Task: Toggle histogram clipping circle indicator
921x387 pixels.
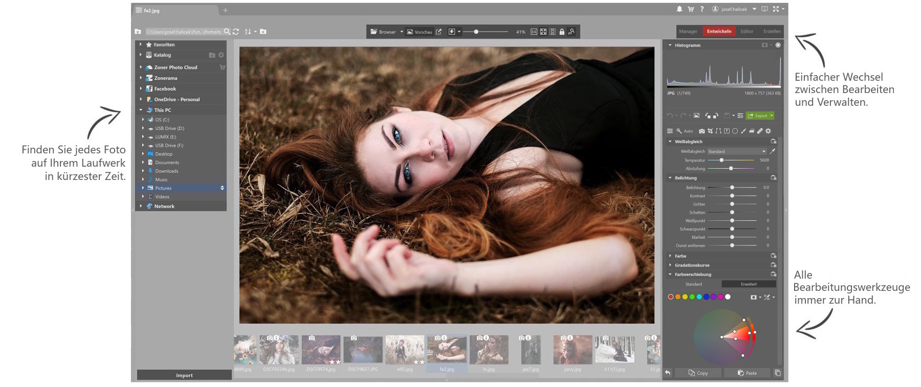Action: click(778, 45)
